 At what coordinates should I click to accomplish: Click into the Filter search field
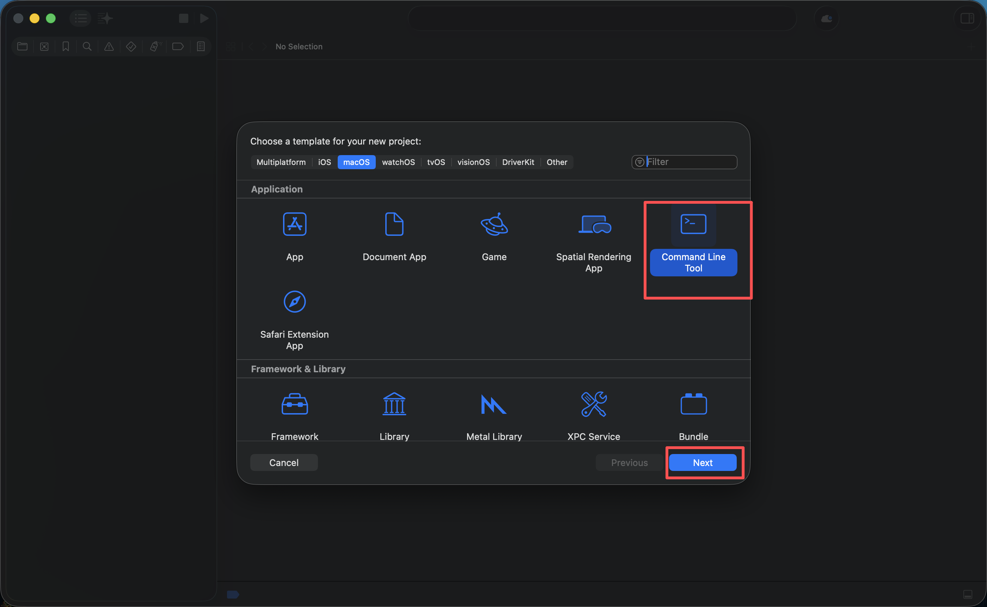pyautogui.click(x=691, y=162)
